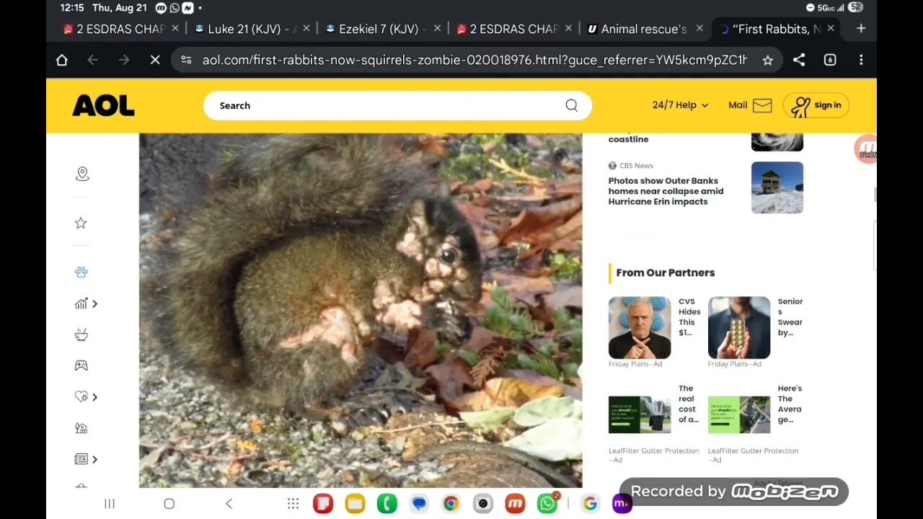The height and width of the screenshot is (519, 923).
Task: View site information next to the URL
Action: (x=186, y=61)
